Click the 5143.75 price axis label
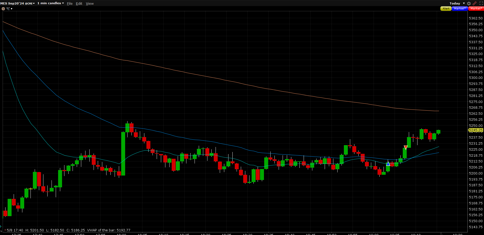Screen dimensions: 484x235 pyautogui.click(x=476, y=227)
